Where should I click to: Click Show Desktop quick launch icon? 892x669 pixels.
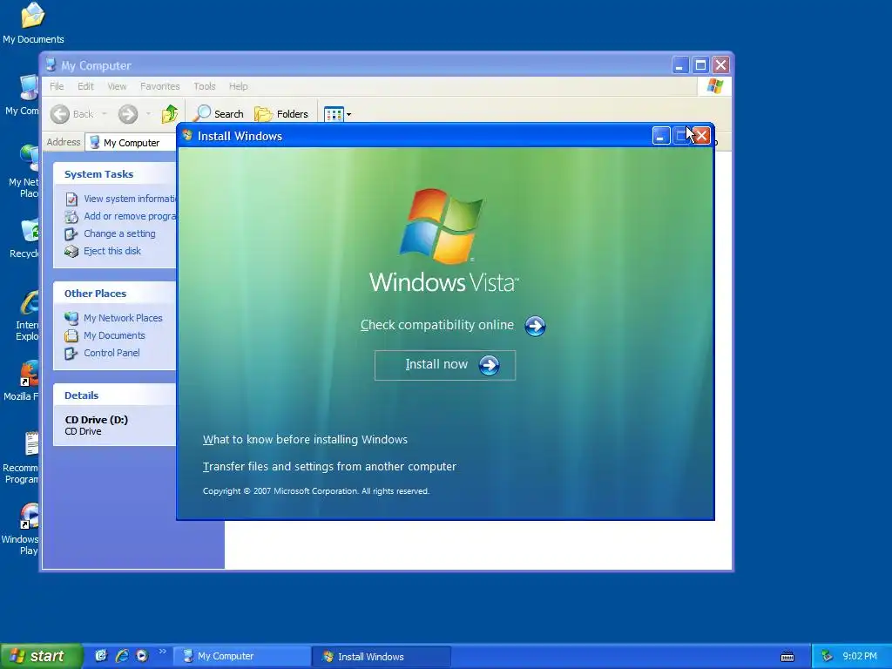101,656
